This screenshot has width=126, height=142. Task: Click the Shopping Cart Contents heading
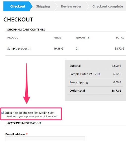pos(26,30)
